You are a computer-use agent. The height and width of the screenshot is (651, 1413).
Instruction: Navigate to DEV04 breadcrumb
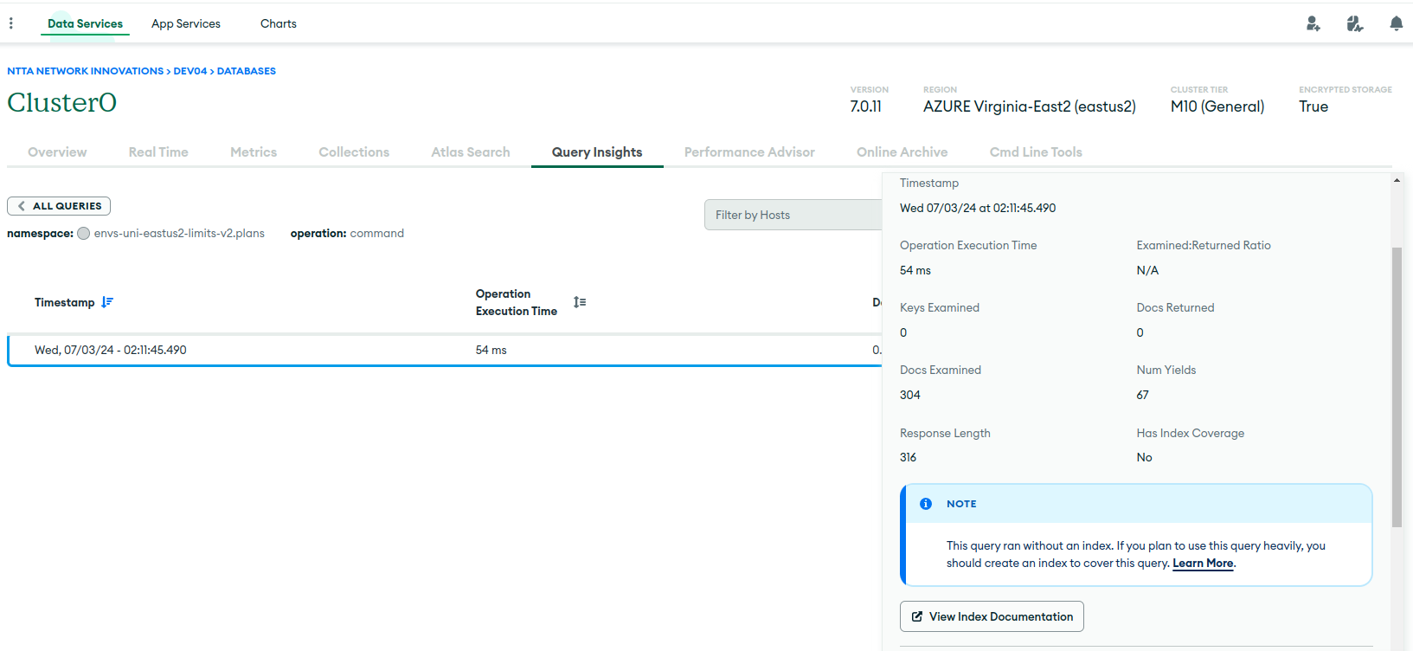coord(189,71)
